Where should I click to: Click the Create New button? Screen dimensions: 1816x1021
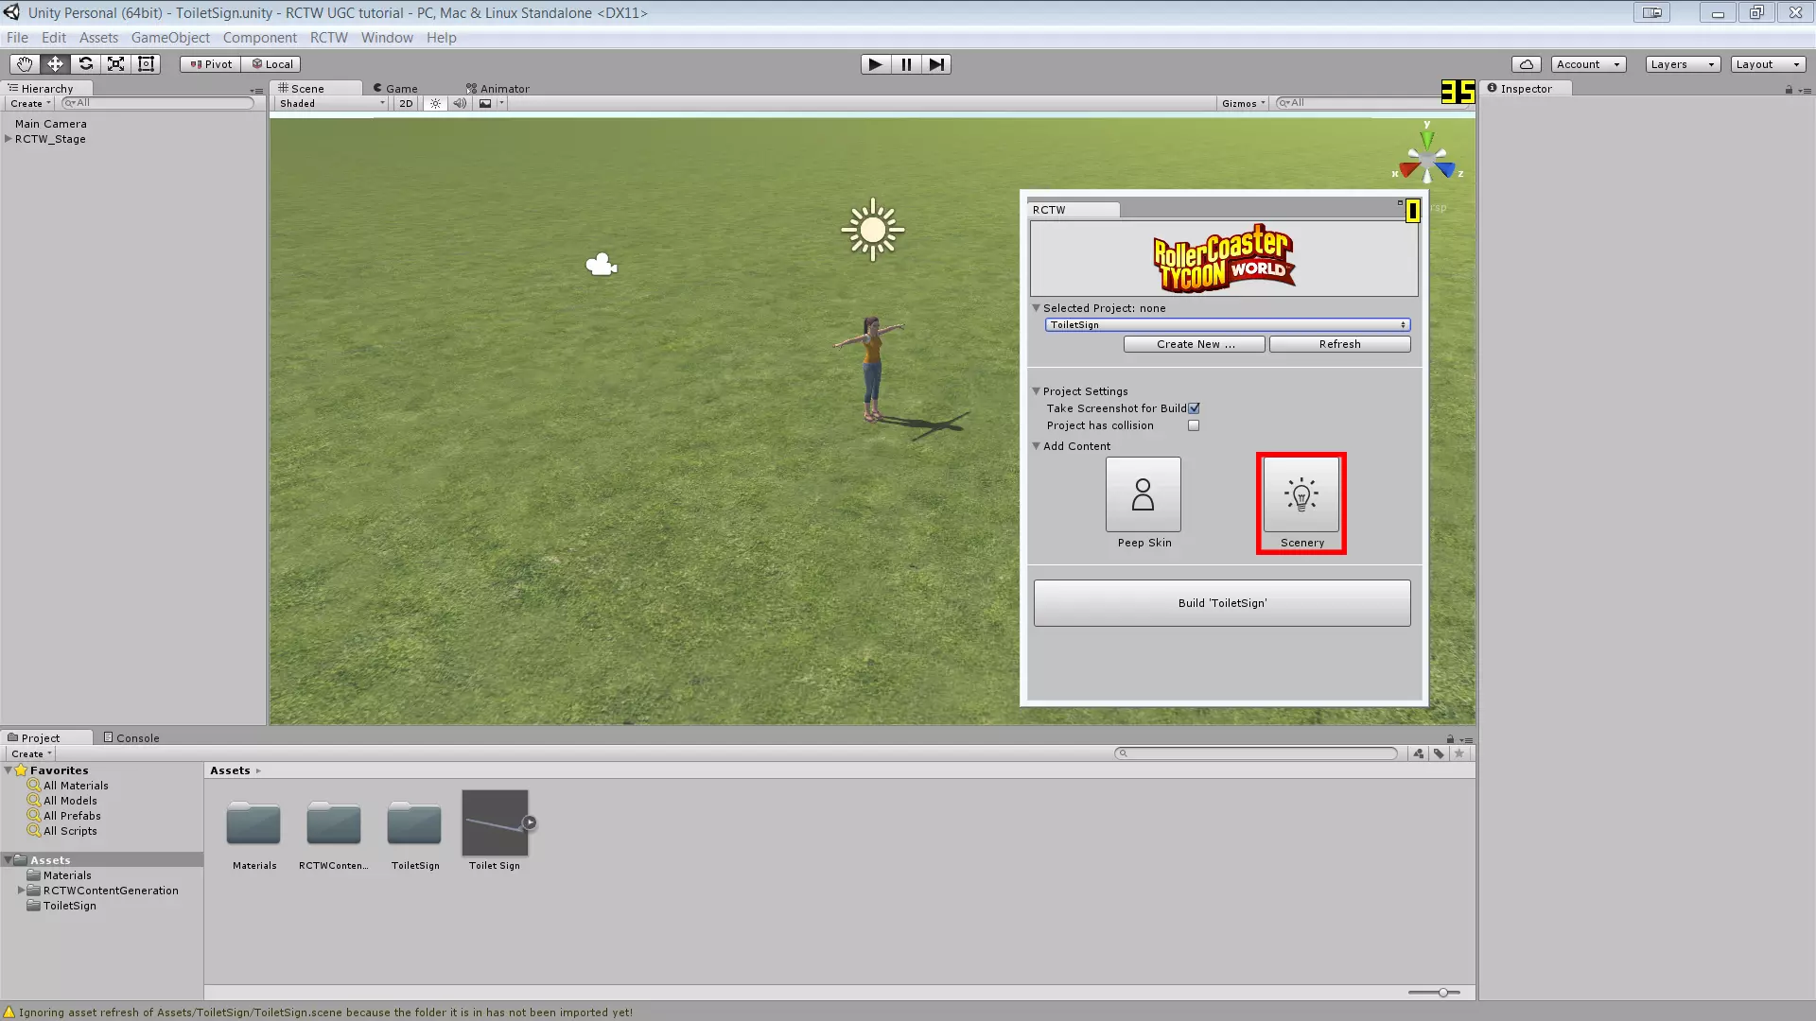1194,344
